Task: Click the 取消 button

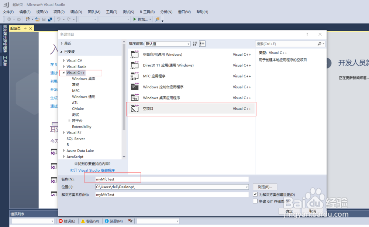Action: click(x=313, y=211)
